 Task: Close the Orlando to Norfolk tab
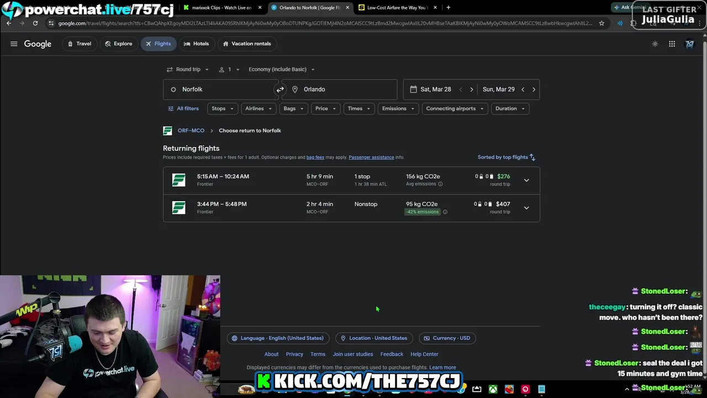click(x=347, y=8)
